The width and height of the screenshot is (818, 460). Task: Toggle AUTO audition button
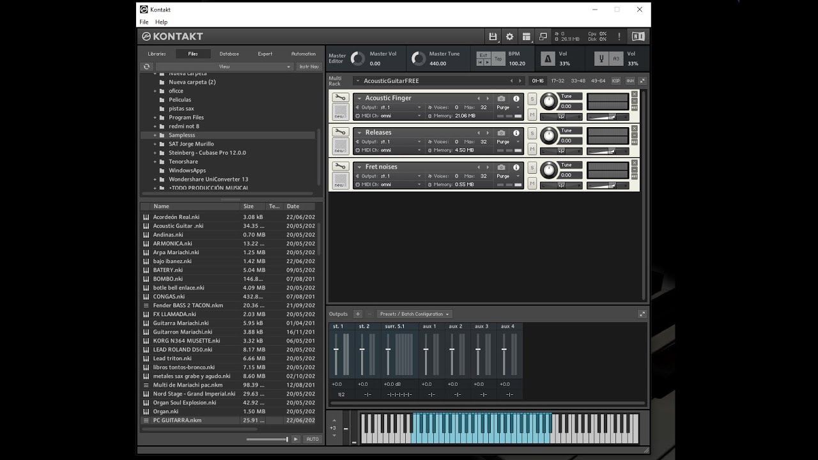[x=313, y=439]
